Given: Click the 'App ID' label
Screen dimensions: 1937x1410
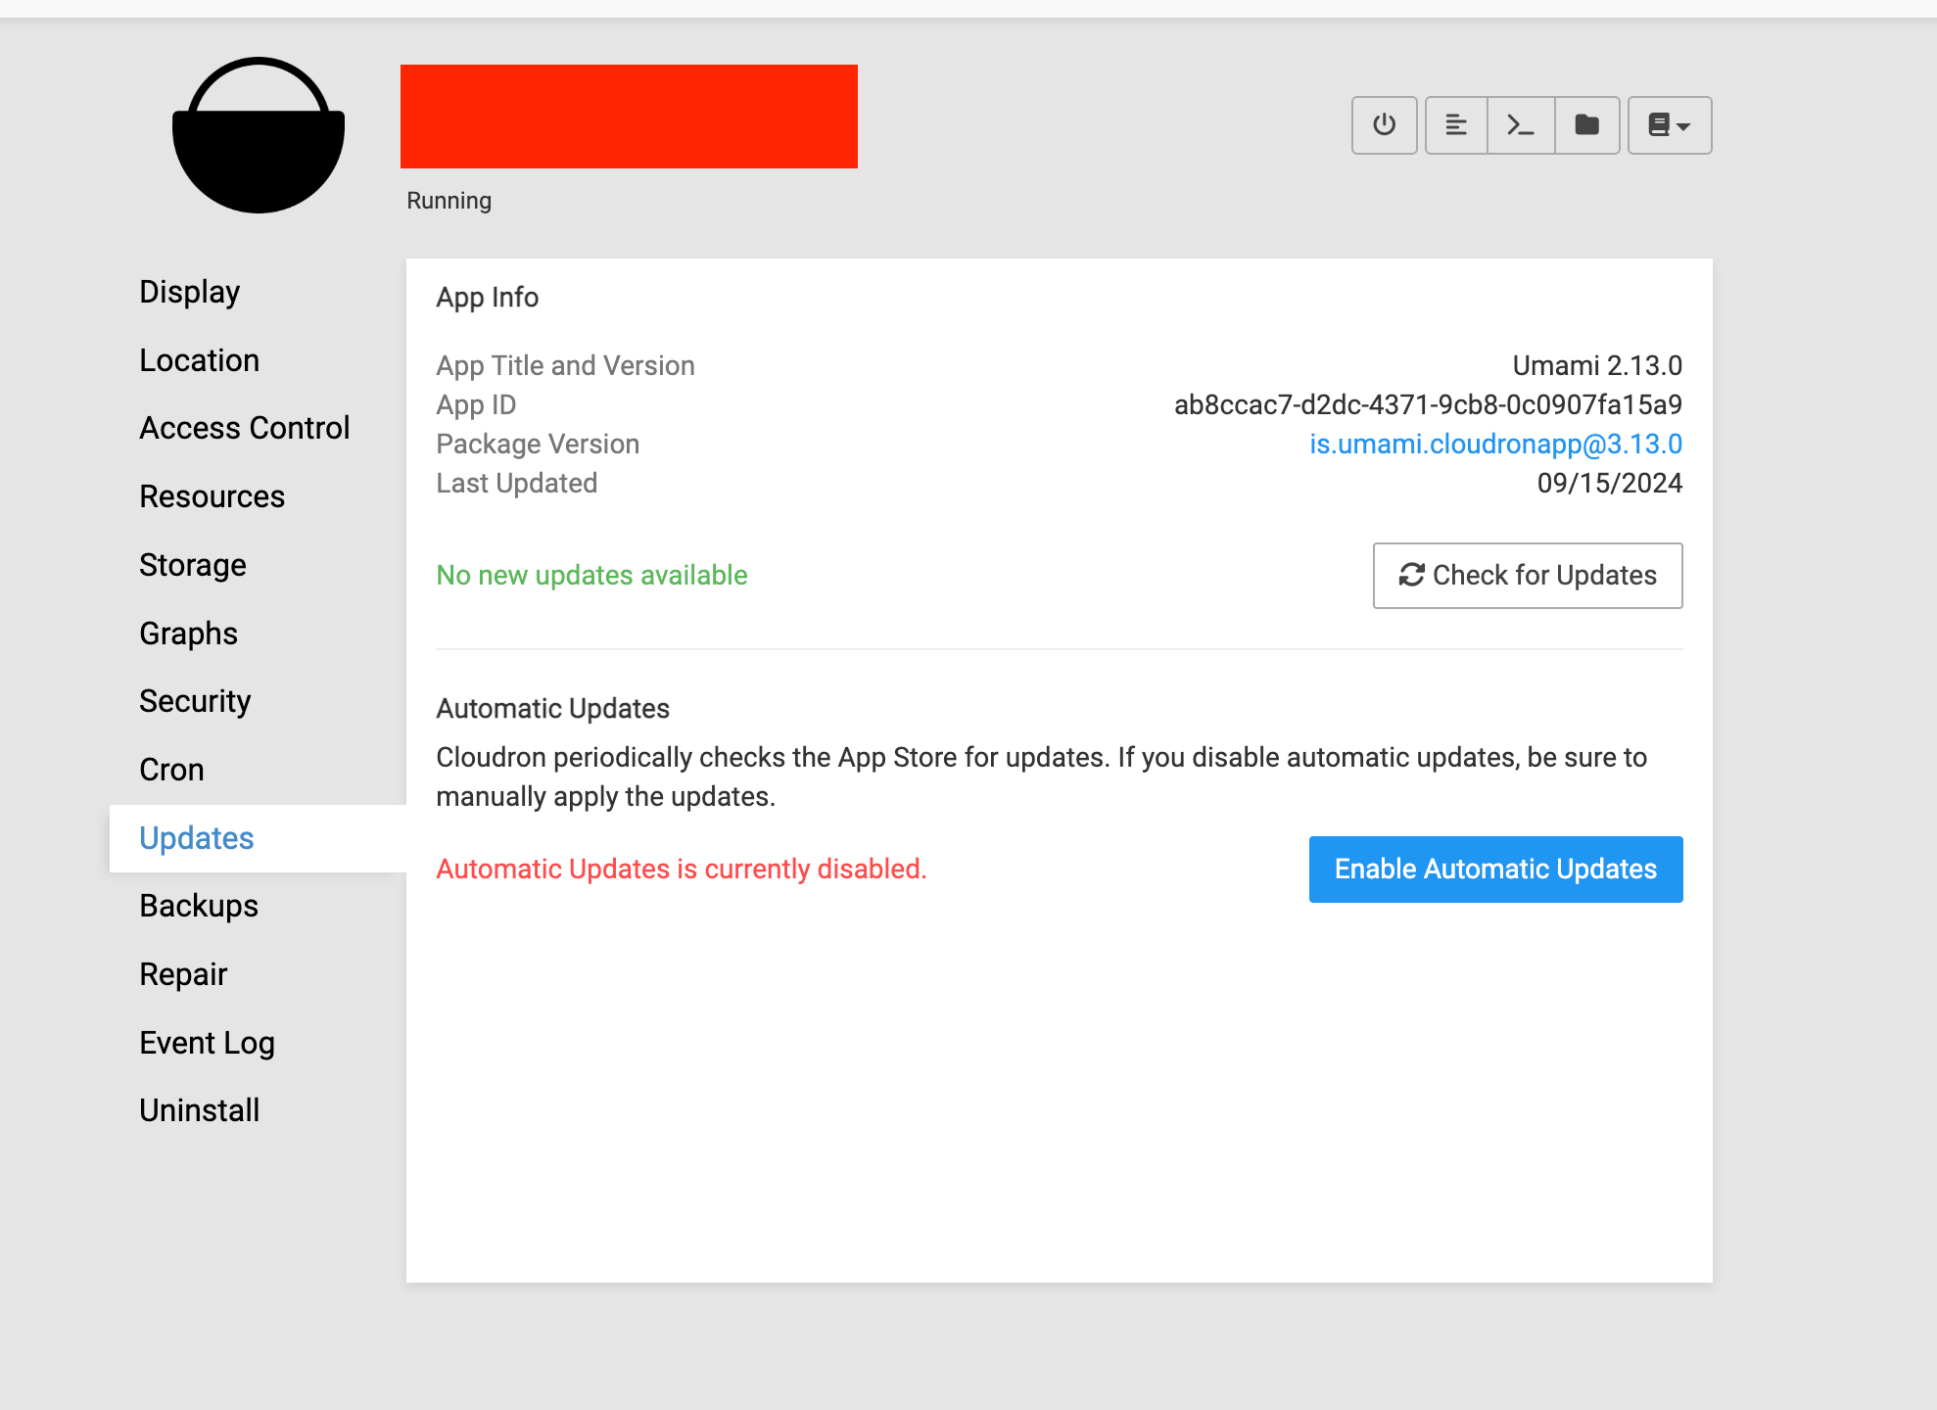Looking at the screenshot, I should [x=476, y=404].
